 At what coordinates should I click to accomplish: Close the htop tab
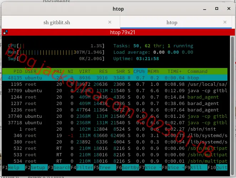click(225, 22)
